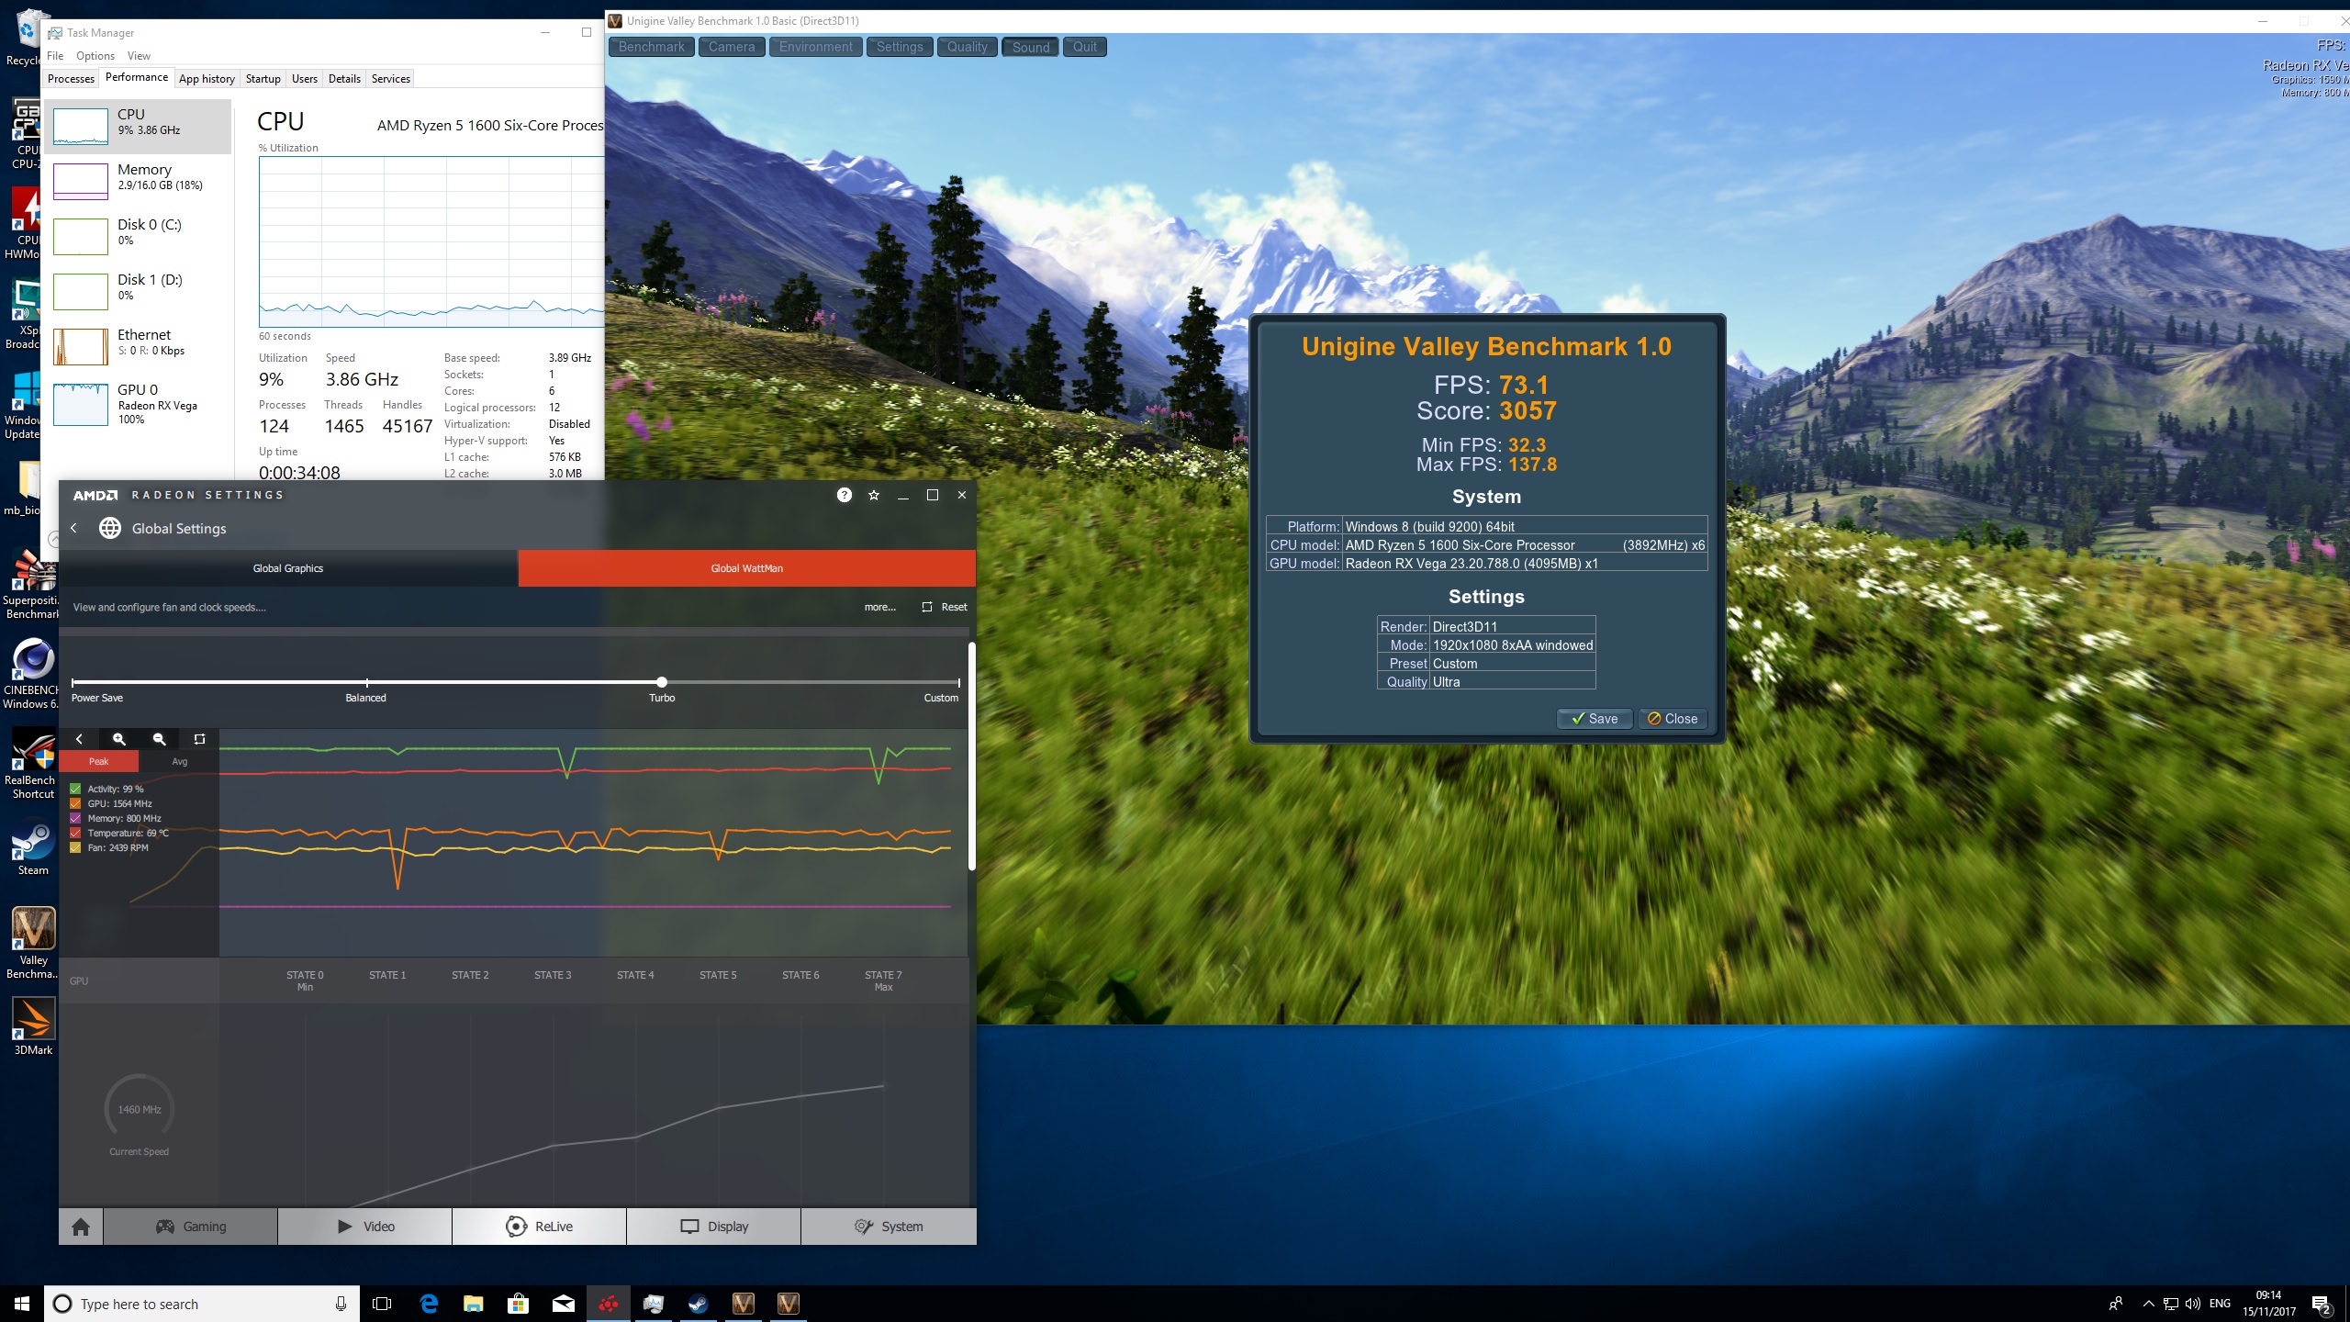This screenshot has height=1322, width=2350.
Task: Set power profile slider to Custom
Action: (958, 683)
